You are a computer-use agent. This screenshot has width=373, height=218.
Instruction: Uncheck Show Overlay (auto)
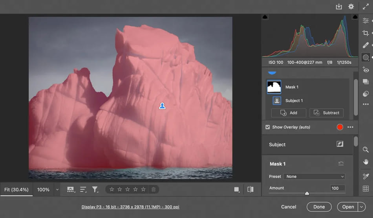(268, 127)
